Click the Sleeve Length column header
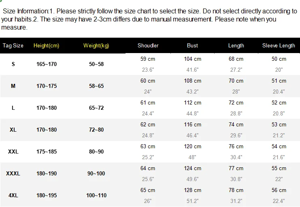The width and height of the screenshot is (300, 207). (x=279, y=45)
